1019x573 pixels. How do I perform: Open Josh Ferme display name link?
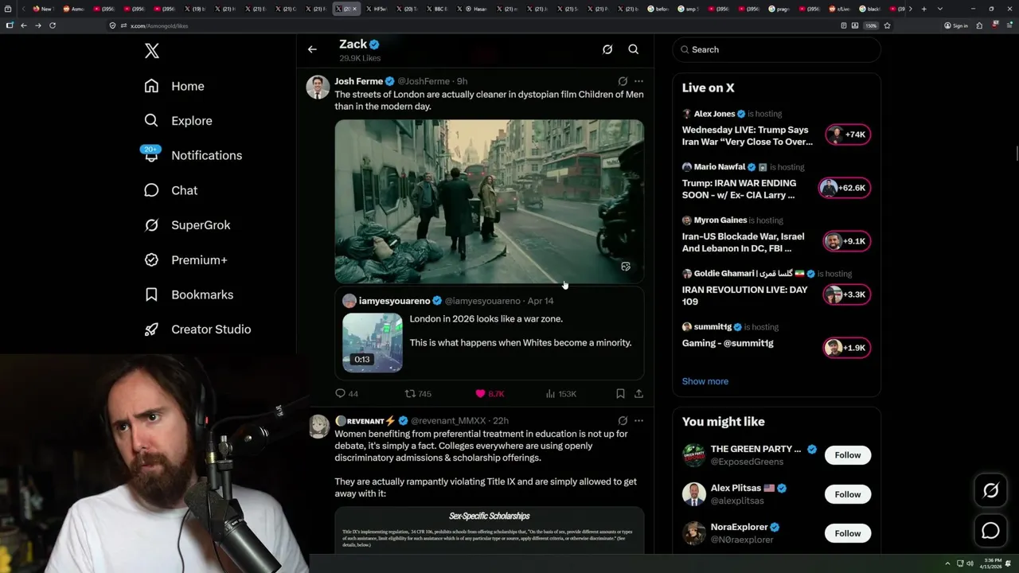point(358,81)
